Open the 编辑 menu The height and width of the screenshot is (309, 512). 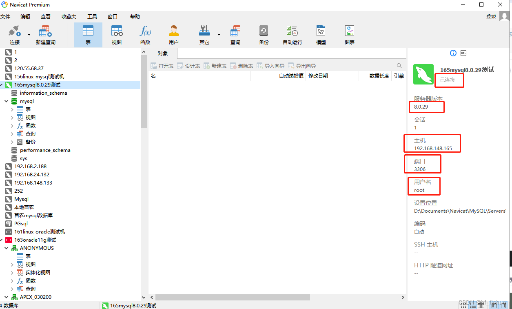(25, 17)
